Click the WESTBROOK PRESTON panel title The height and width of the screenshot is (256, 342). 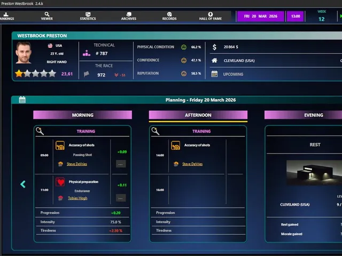pos(42,36)
